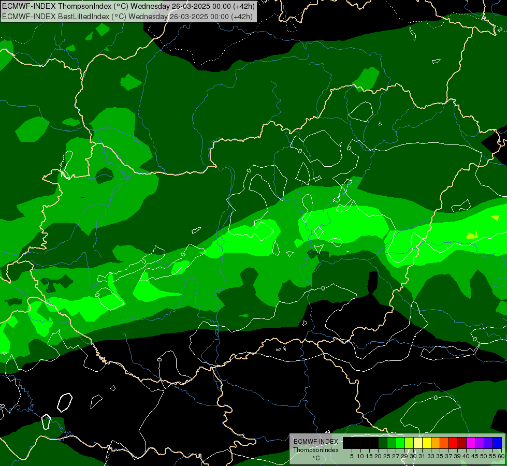Screen dimensions: 507x466
Task: Click the medium green 25–27 legend swatch
Action: (x=391, y=443)
